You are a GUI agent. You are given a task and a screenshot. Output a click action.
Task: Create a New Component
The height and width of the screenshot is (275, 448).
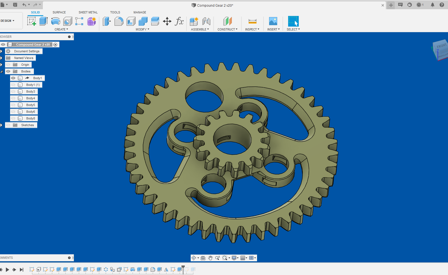tap(194, 21)
